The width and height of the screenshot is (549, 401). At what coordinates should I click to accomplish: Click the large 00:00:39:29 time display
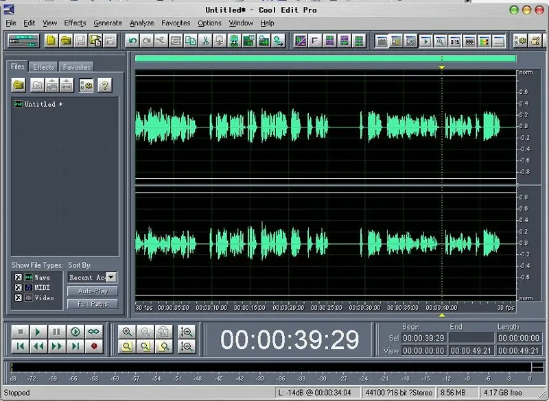(x=290, y=339)
